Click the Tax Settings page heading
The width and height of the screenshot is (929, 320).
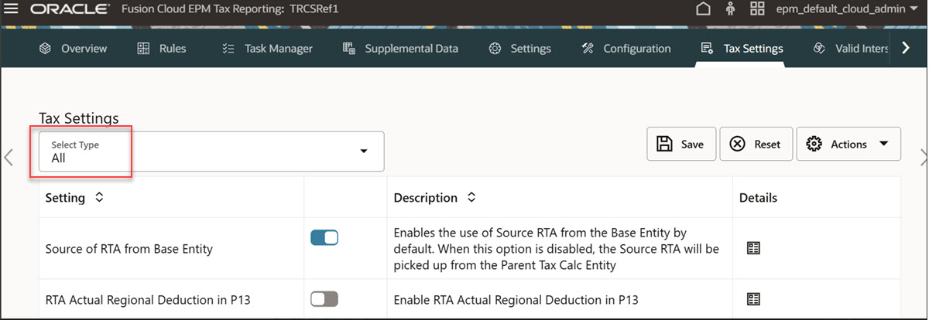[x=79, y=118]
